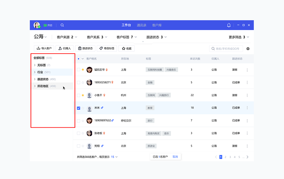The width and height of the screenshot is (284, 179).
Task: Open the 公海 dropdown
Action: coord(40,37)
